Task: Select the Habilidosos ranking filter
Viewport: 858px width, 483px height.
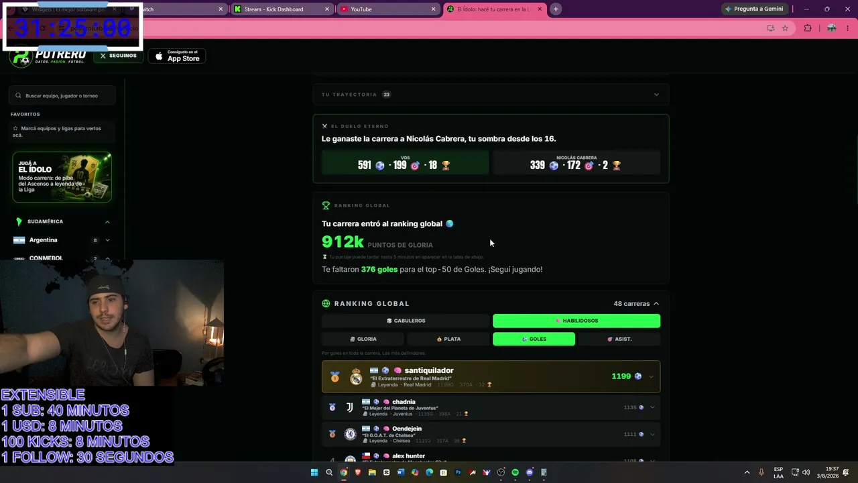Action: (576, 321)
